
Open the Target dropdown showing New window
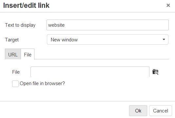[107, 39]
